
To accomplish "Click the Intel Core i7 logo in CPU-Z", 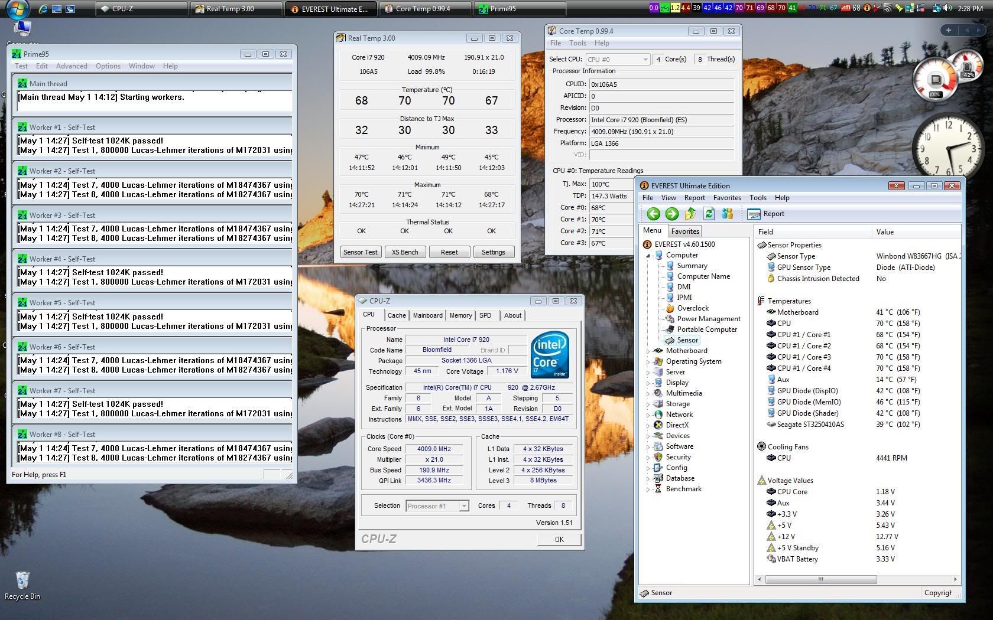I will [x=550, y=354].
